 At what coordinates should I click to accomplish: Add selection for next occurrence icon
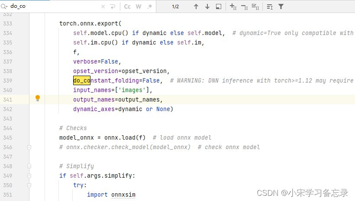pyautogui.click(x=233, y=6)
